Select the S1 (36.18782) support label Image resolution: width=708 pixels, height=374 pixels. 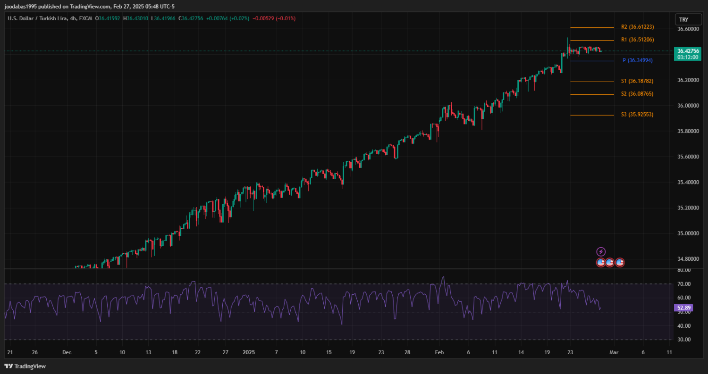637,81
